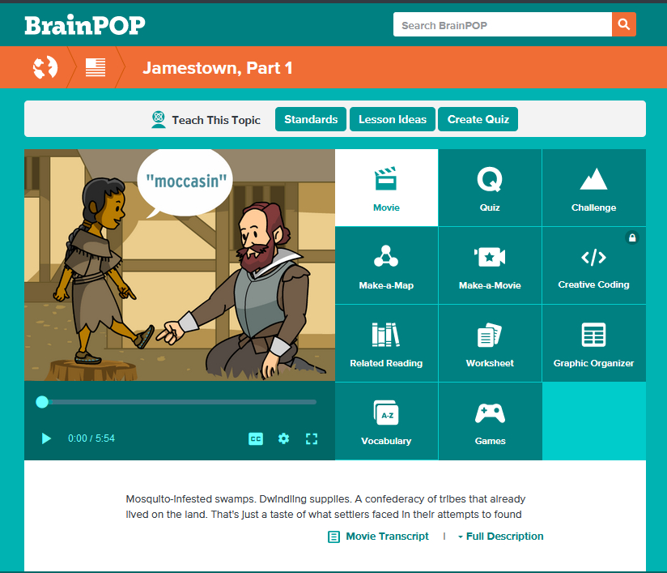Open the Make-a-Movie feature
This screenshot has height=573, width=667.
(x=490, y=265)
